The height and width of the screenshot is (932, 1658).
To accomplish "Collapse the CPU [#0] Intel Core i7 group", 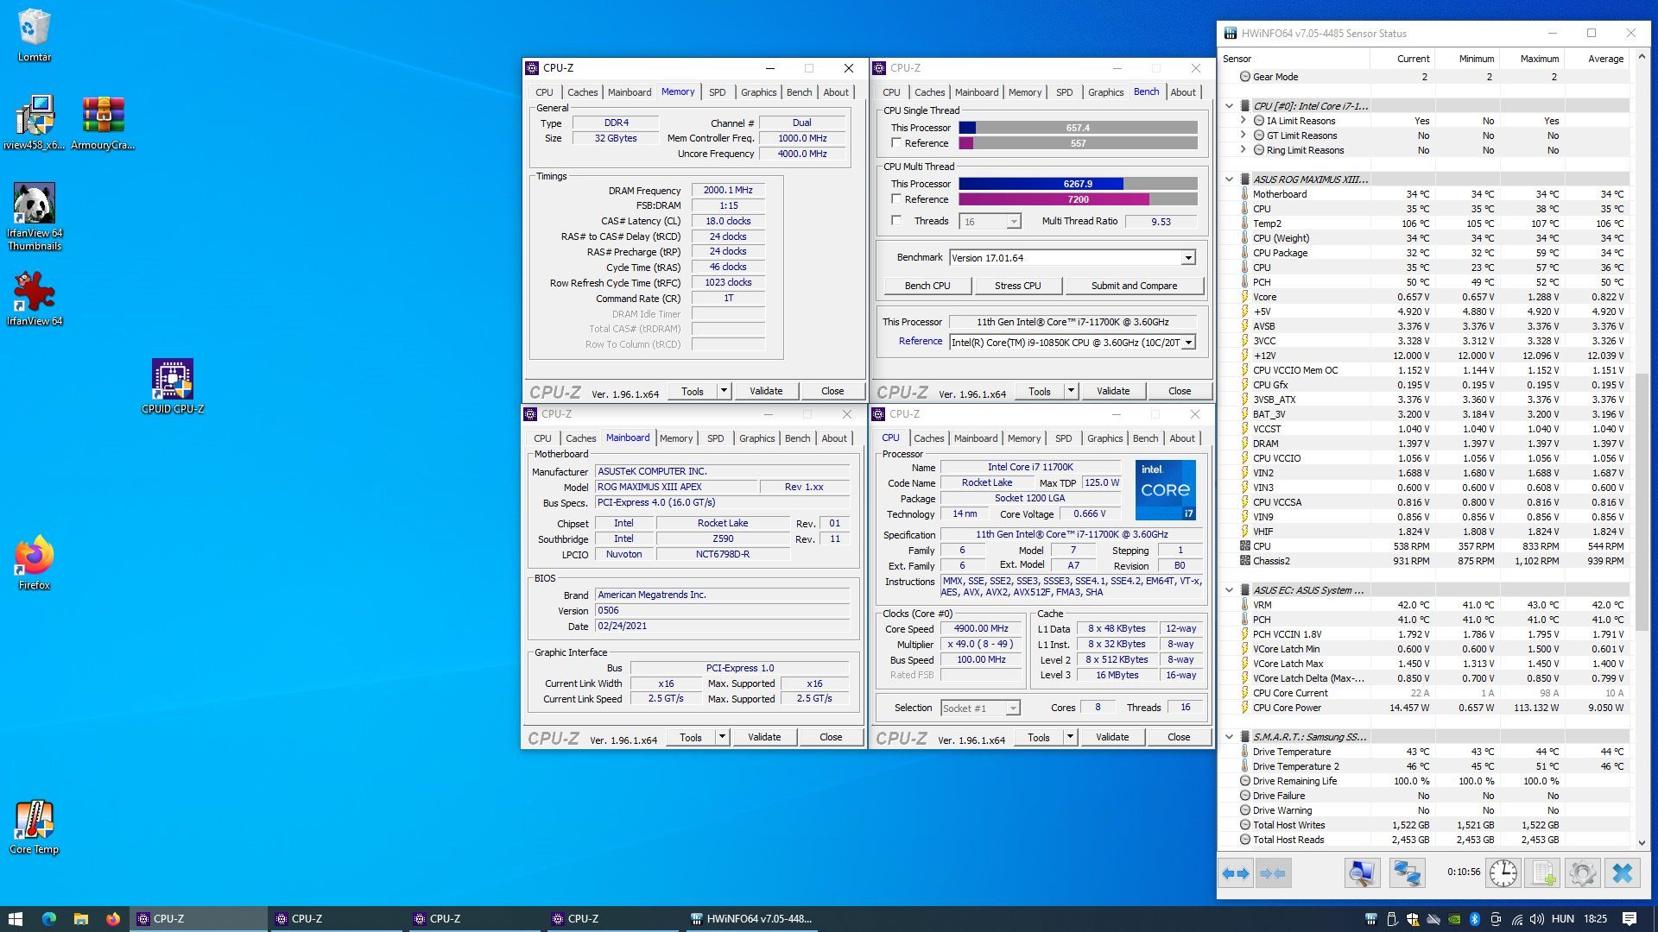I will [x=1230, y=106].
